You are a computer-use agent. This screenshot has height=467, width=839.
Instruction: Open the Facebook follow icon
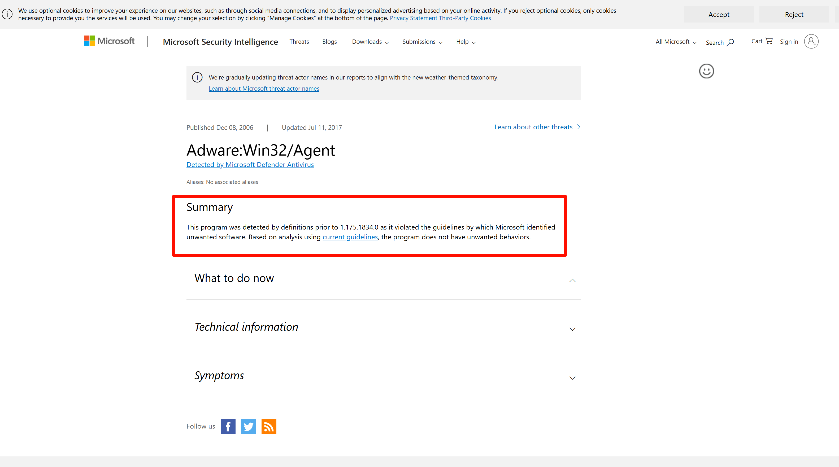point(228,426)
